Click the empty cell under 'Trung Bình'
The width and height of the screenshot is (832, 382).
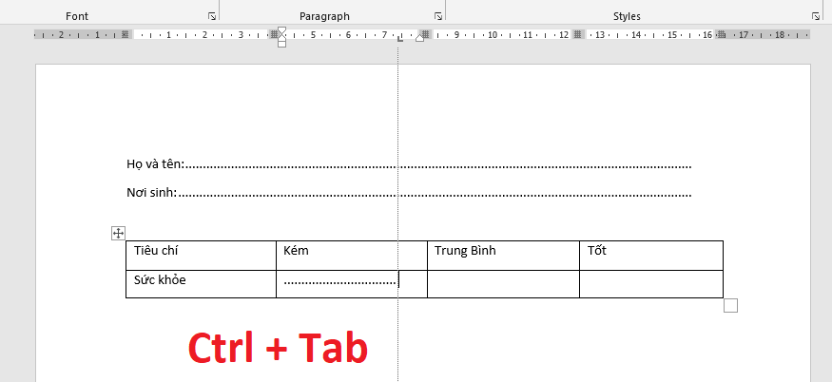[502, 283]
